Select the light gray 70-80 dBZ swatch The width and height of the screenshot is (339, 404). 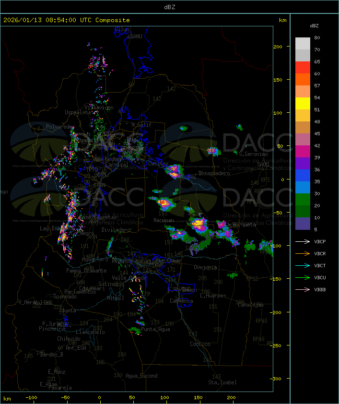[x=303, y=44]
